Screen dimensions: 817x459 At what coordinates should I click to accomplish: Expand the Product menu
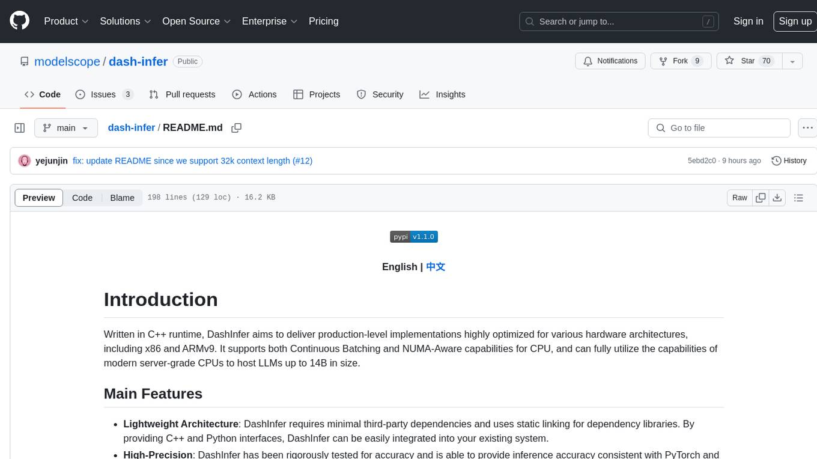67,21
